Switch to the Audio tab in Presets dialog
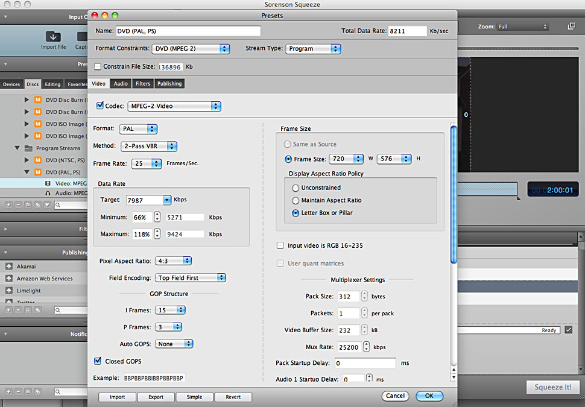The height and width of the screenshot is (407, 585). point(121,84)
